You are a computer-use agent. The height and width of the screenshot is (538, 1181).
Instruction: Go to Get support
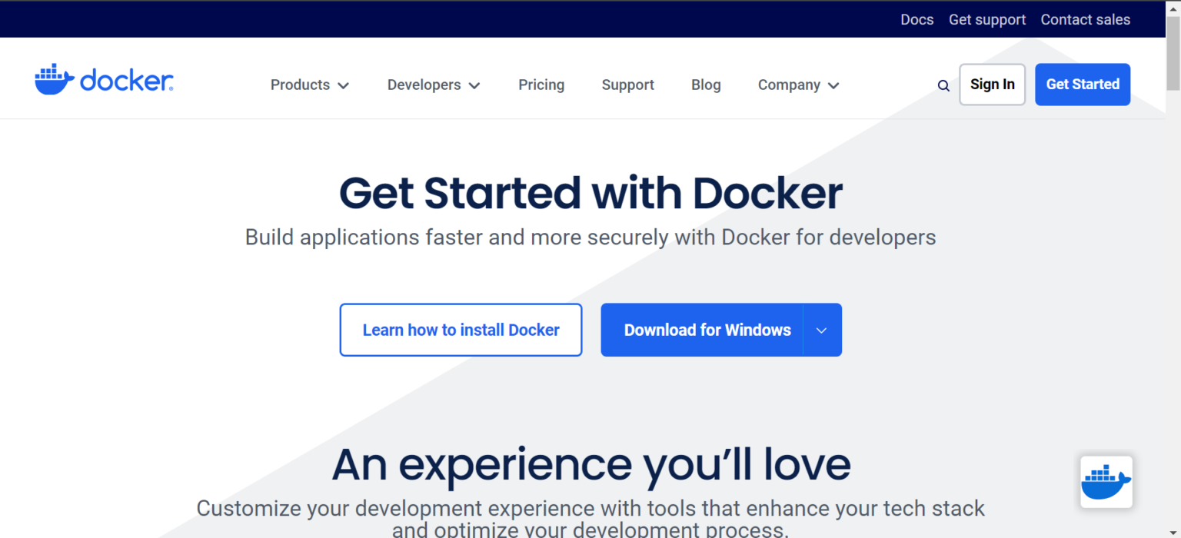pyautogui.click(x=987, y=19)
